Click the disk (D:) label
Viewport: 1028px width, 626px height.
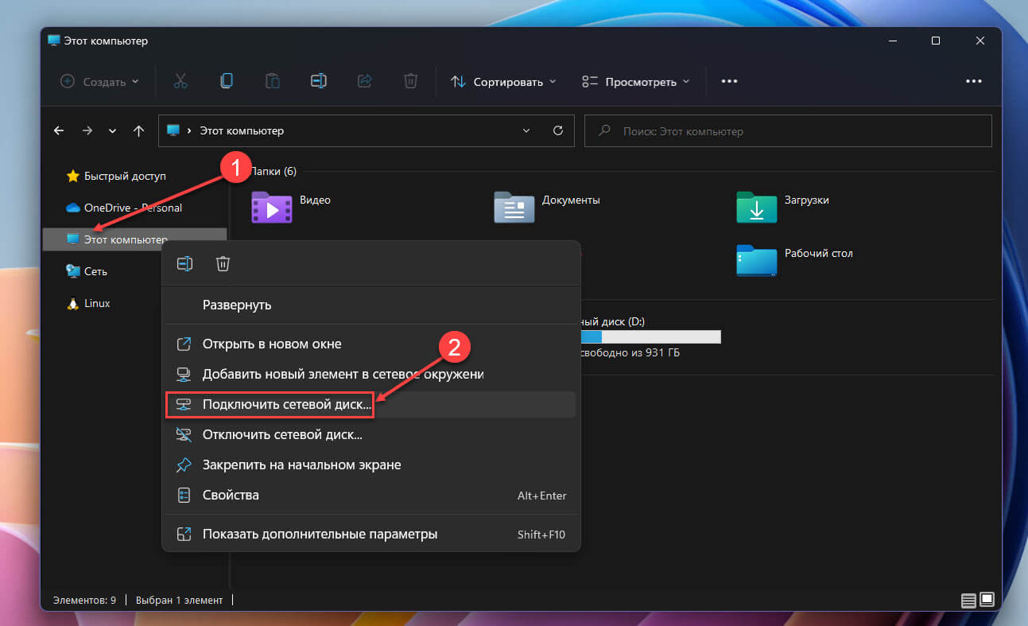coord(613,322)
